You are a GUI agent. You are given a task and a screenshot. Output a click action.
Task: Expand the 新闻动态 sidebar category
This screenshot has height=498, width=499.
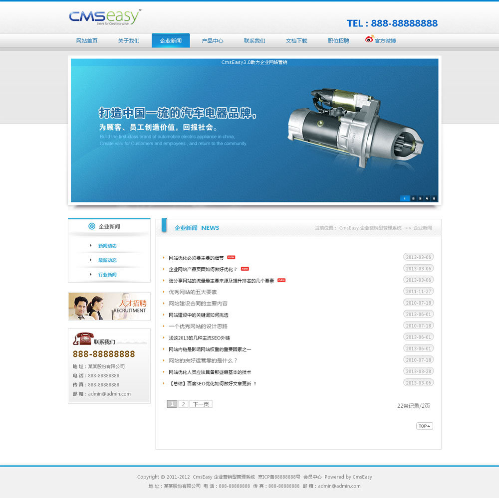point(107,246)
